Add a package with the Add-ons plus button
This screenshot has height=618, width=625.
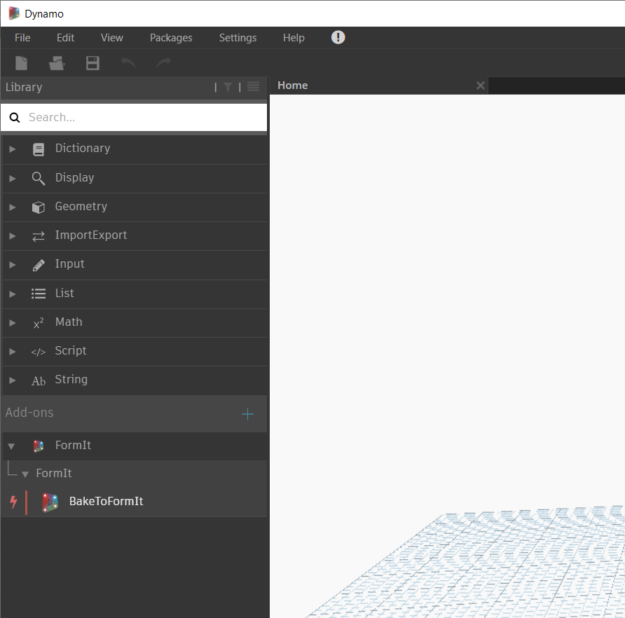tap(247, 413)
